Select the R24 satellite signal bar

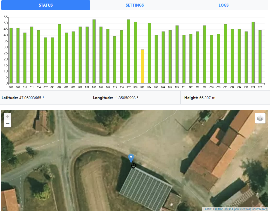(149, 53)
